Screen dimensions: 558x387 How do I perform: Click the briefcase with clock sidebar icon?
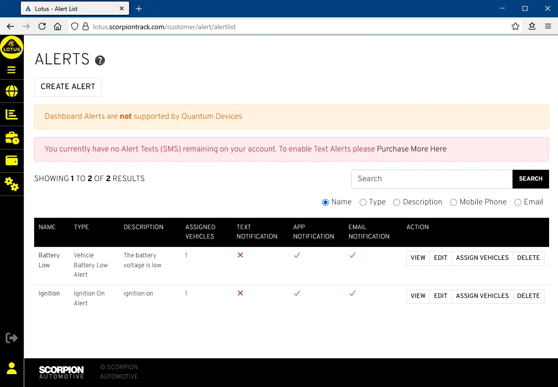[11, 138]
